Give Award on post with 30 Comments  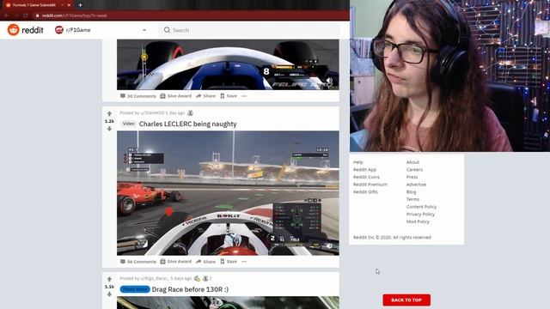click(x=175, y=96)
